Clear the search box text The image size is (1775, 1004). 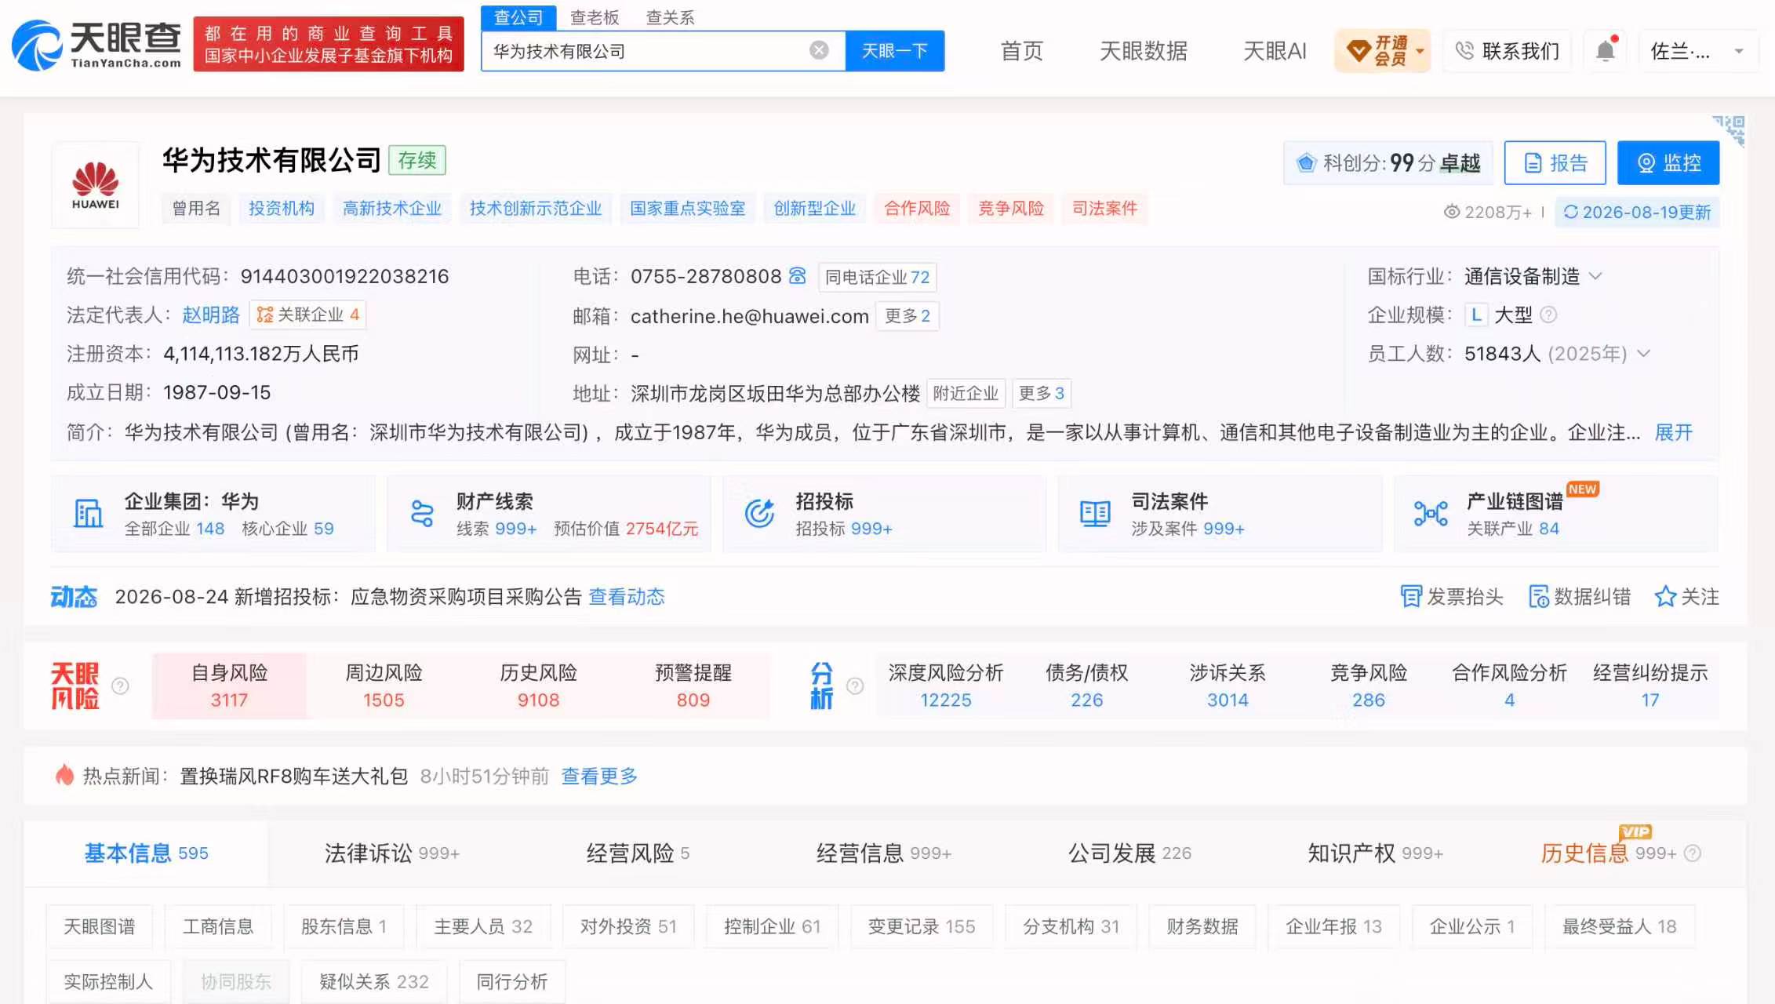[x=819, y=51]
